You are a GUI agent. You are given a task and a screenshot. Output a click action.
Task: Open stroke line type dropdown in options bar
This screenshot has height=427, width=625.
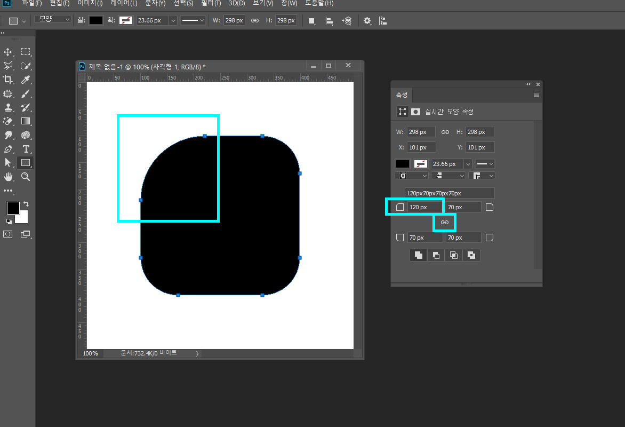pyautogui.click(x=193, y=20)
